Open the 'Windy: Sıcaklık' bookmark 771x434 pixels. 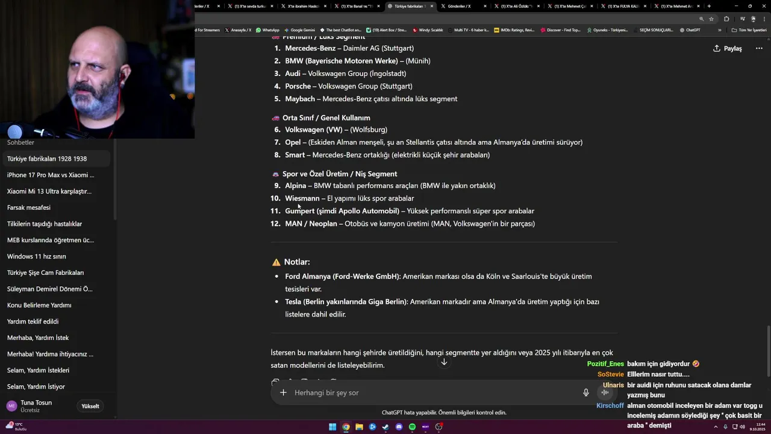coord(427,30)
